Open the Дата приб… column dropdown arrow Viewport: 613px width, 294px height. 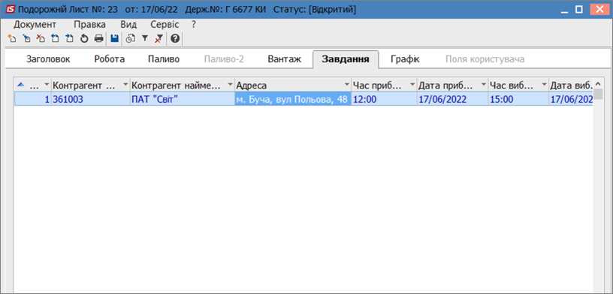click(x=484, y=85)
